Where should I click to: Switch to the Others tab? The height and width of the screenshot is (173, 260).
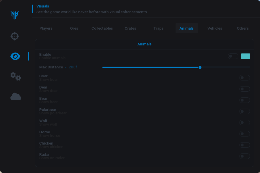[x=243, y=28]
